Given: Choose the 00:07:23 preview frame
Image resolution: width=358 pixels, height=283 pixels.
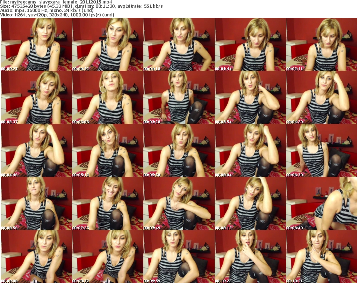Looking at the screenshot, I should coord(108,203).
